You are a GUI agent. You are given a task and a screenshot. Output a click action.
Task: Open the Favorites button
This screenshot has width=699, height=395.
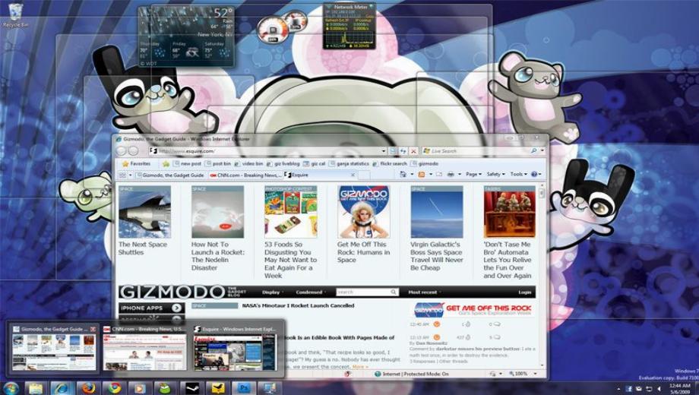point(136,163)
